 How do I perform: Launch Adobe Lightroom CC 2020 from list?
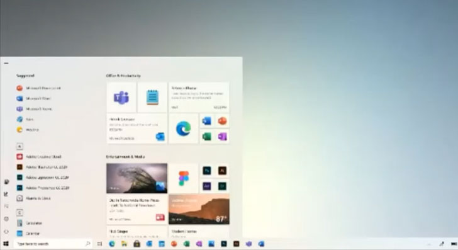tap(43, 177)
